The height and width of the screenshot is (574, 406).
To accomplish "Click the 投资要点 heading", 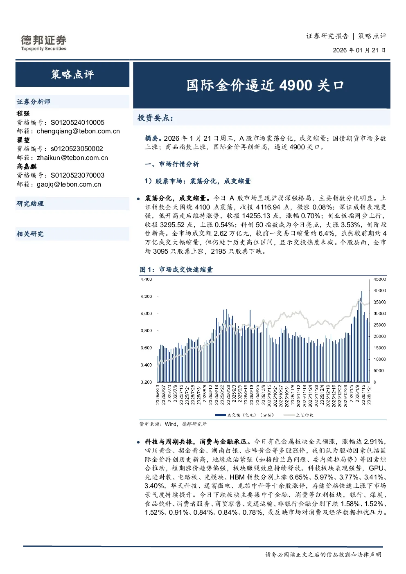I will 155,118.
